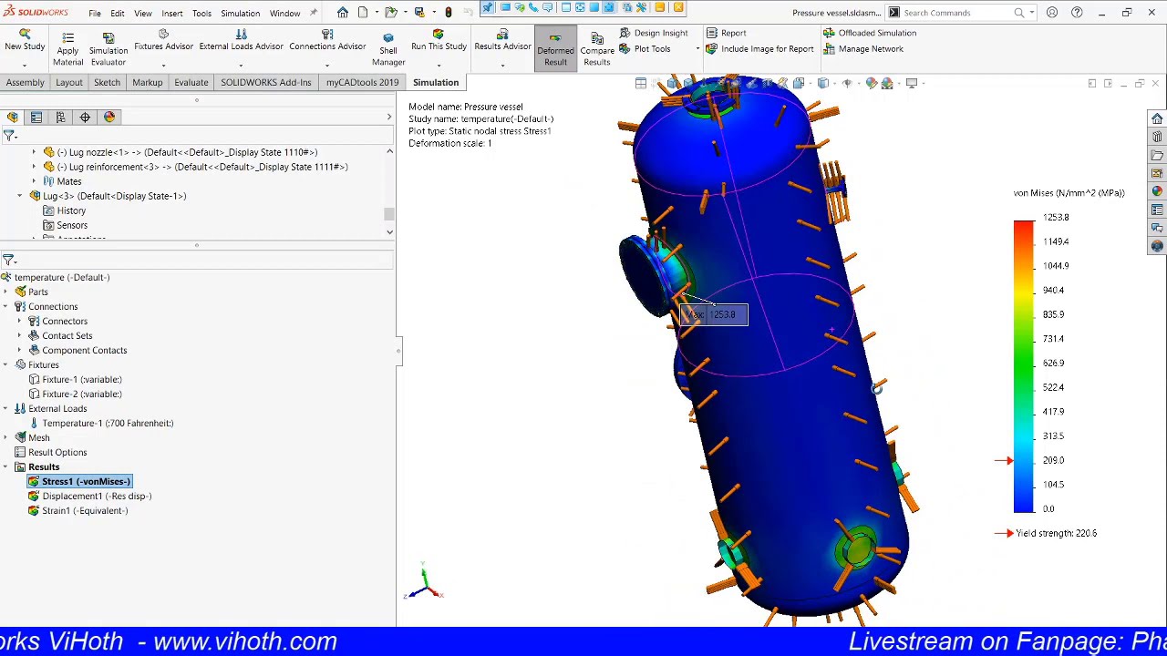Select Strain1 (-Equivalent-) result
The height and width of the screenshot is (656, 1167).
pos(77,510)
